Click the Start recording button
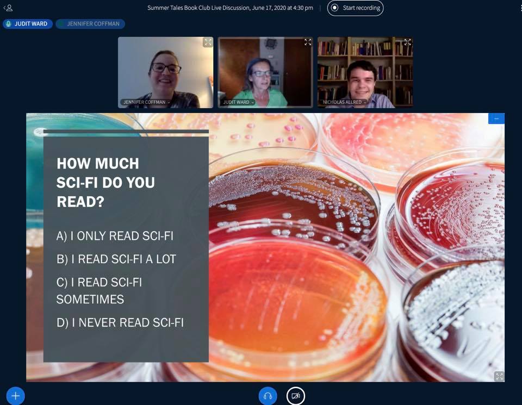 tap(355, 8)
